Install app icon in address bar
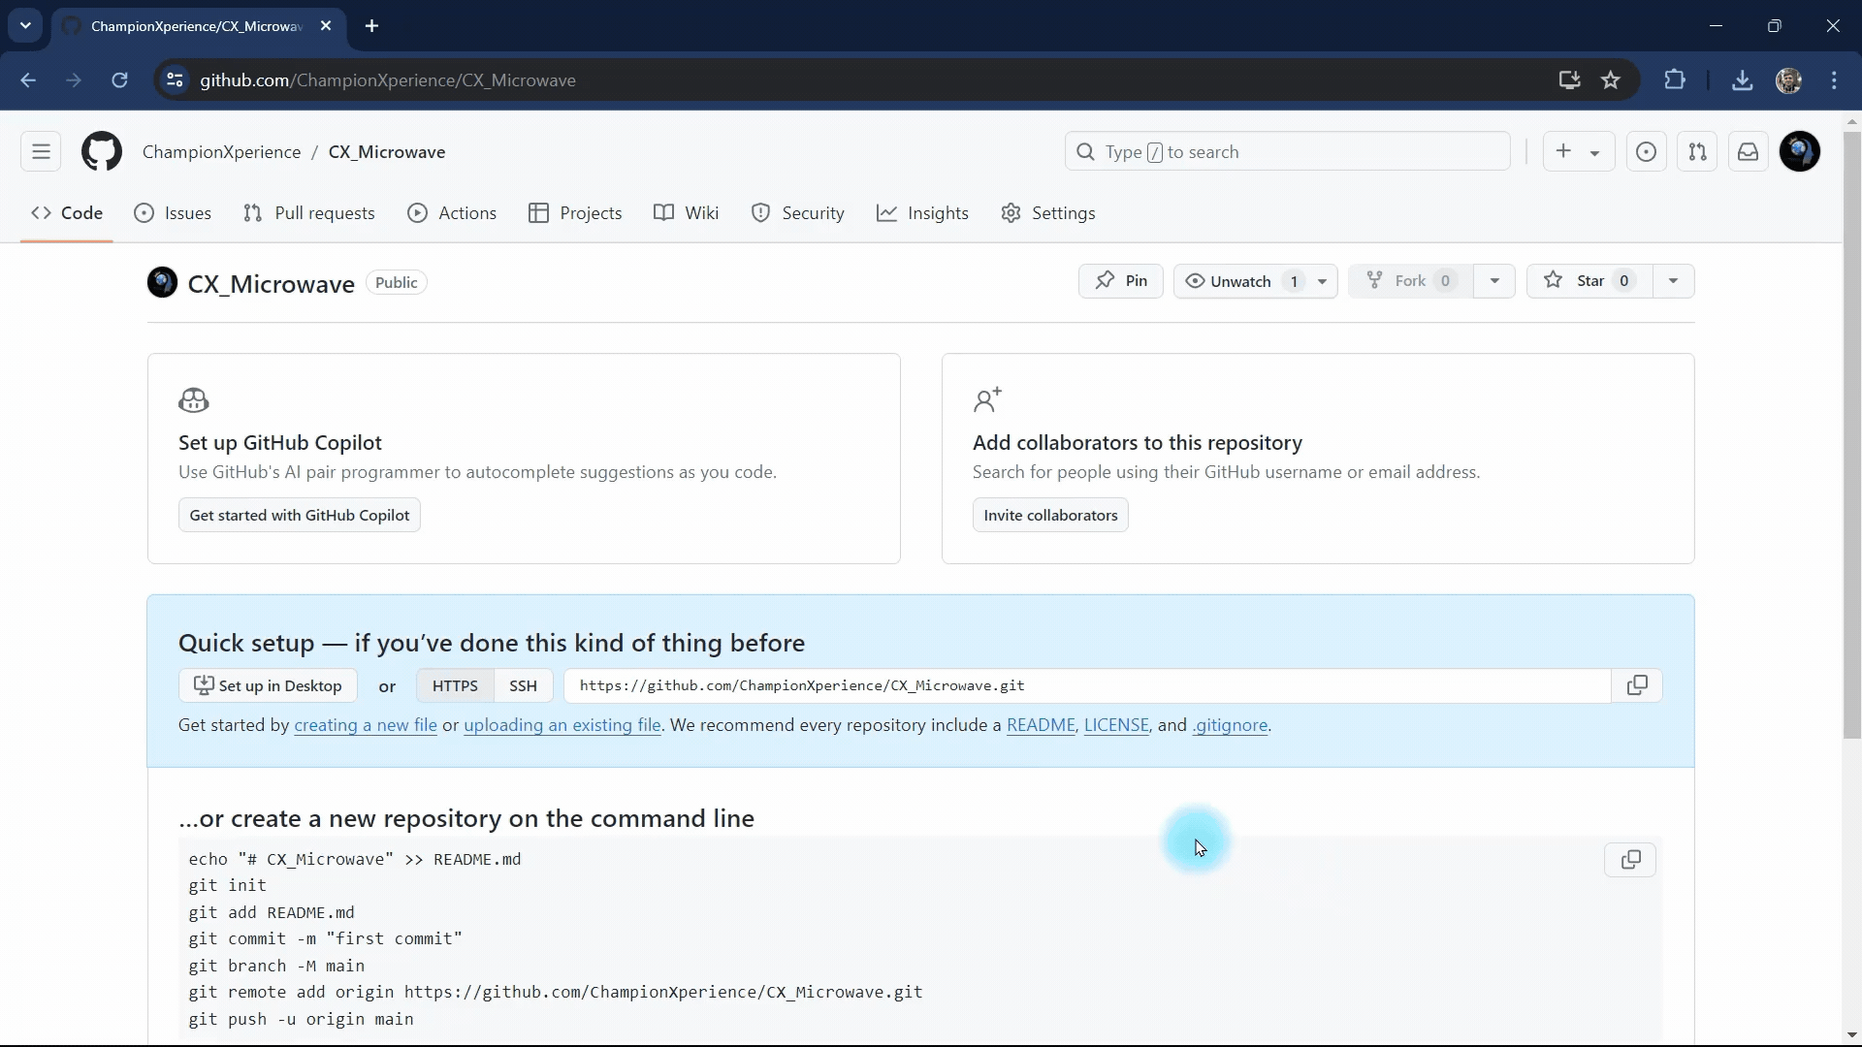 click(x=1569, y=80)
